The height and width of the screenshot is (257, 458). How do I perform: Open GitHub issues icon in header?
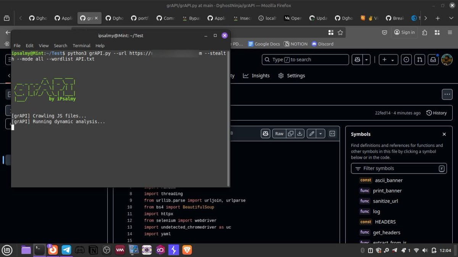point(406,59)
